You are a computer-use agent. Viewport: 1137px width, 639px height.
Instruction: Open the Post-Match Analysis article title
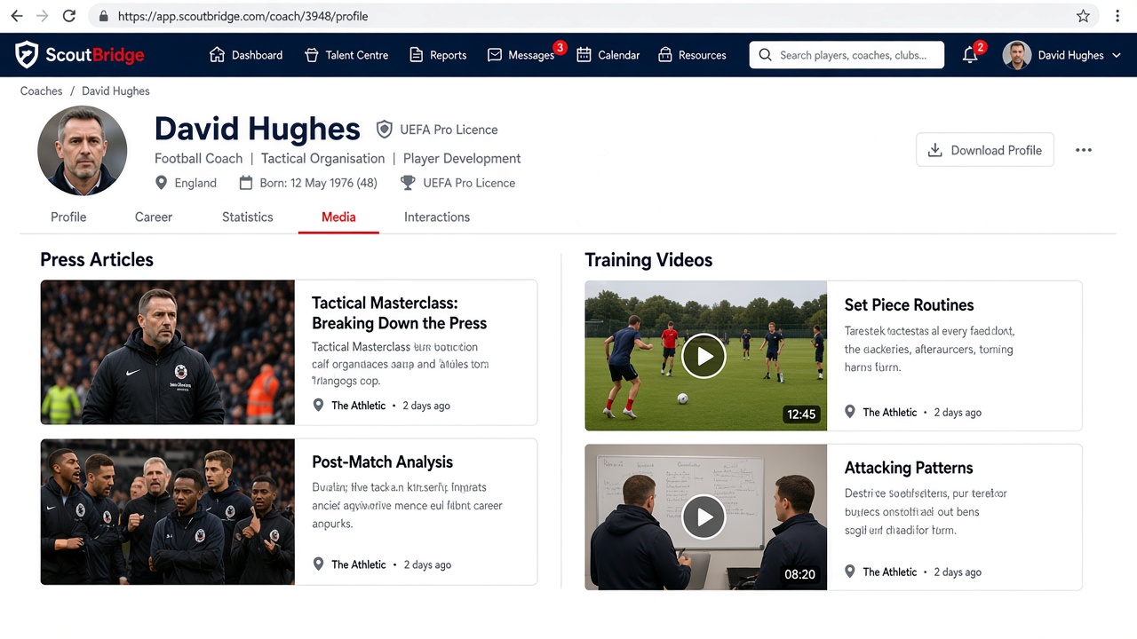[x=383, y=462]
